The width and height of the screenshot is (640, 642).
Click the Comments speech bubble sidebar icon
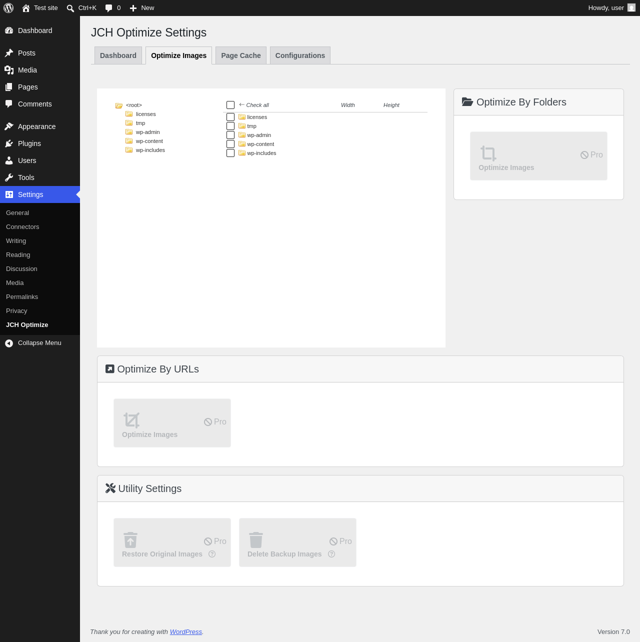[x=9, y=104]
